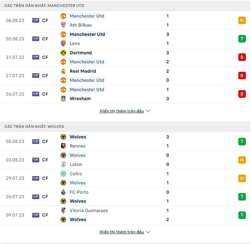Select the Real Madrid crest icon
251x244 pixels.
pos(63,71)
